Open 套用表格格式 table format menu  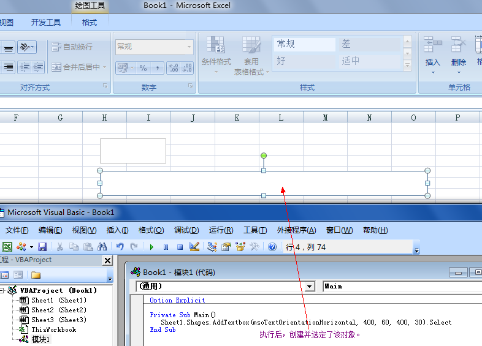click(x=251, y=56)
